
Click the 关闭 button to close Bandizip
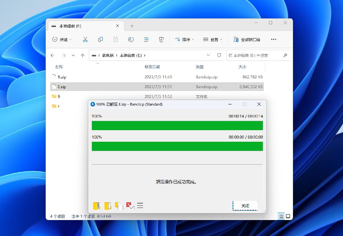coord(245,205)
